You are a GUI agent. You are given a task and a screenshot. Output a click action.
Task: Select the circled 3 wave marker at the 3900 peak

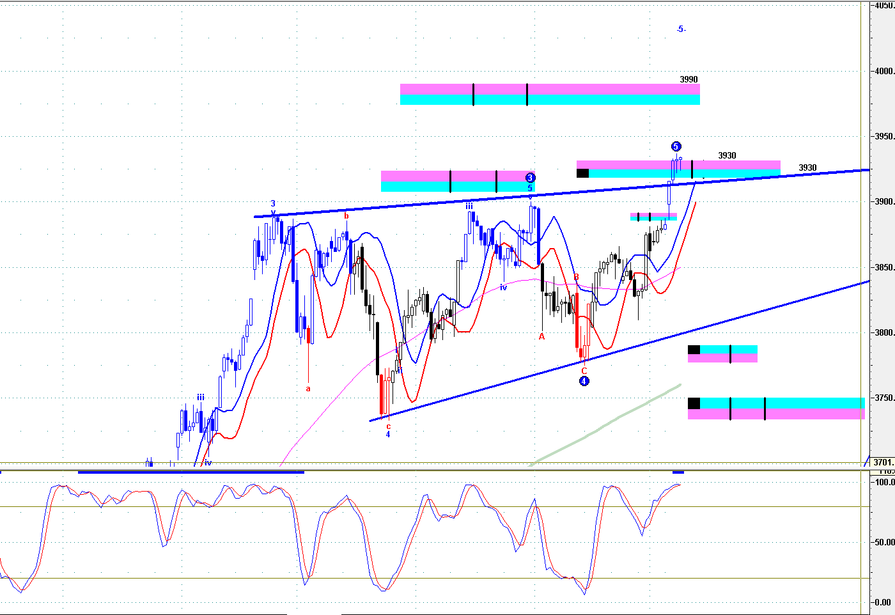531,177
